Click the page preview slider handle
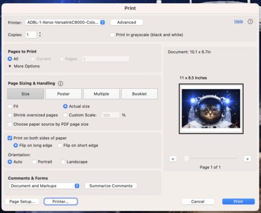 186,158
